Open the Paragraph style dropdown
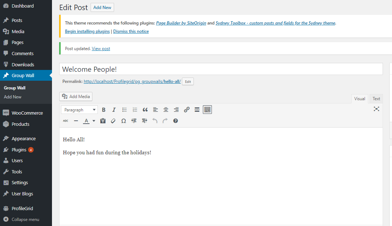 click(79, 110)
